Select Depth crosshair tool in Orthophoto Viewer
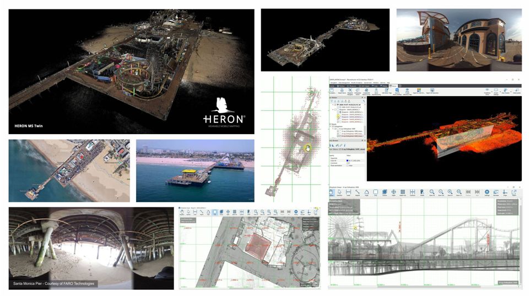The height and width of the screenshot is (298, 530). [393, 192]
